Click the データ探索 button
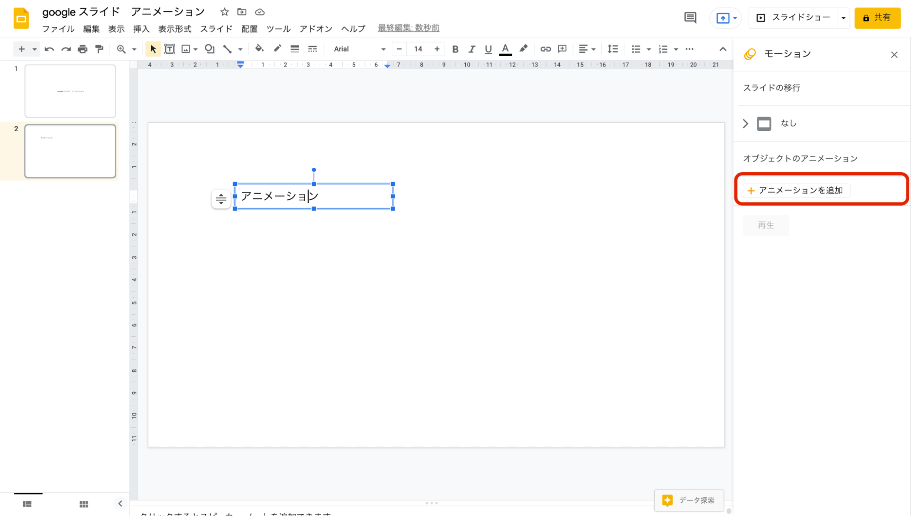 click(x=689, y=501)
